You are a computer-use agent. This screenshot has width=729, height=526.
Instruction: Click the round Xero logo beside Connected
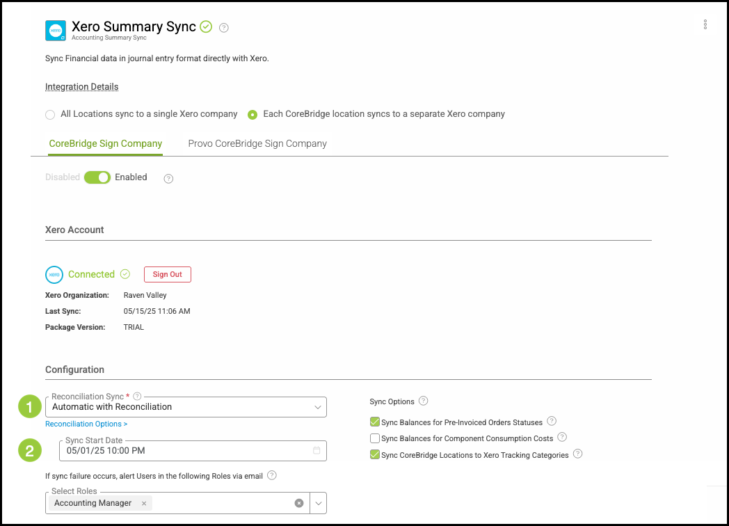click(x=54, y=274)
